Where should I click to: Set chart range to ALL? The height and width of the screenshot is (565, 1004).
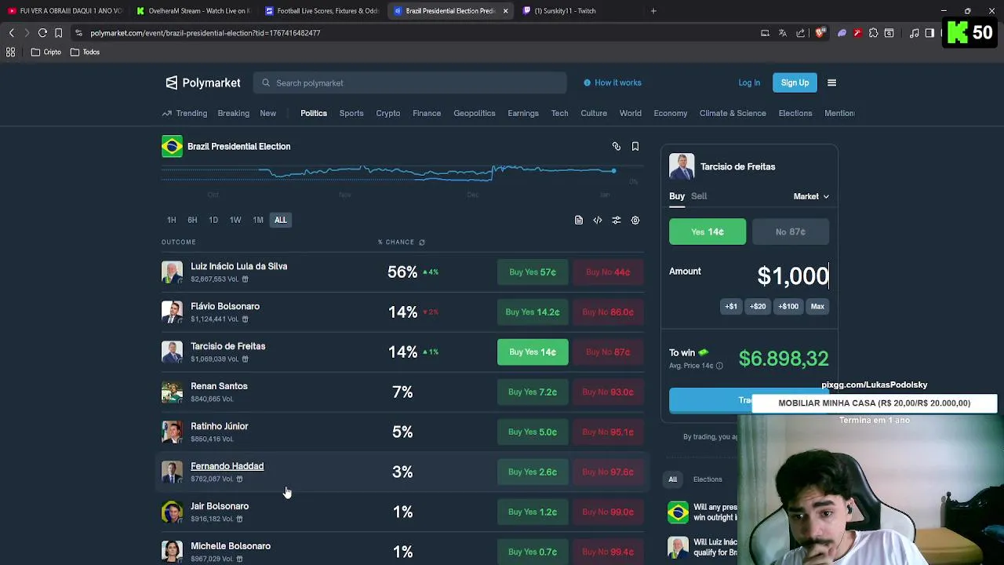[x=280, y=221]
